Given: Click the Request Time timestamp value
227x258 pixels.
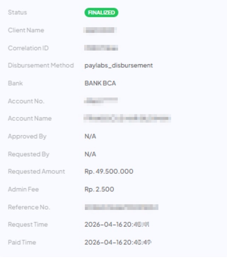Looking at the screenshot, I should (x=117, y=224).
